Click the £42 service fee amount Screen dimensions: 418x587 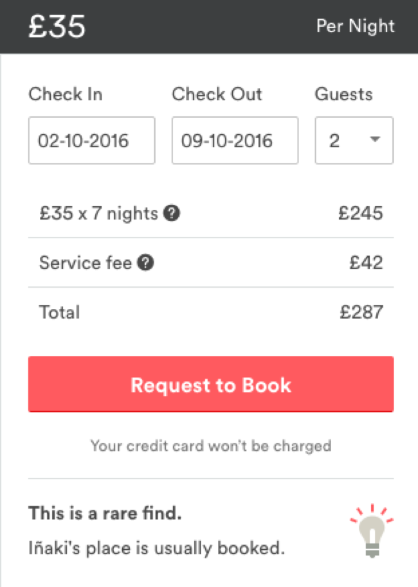point(366,263)
